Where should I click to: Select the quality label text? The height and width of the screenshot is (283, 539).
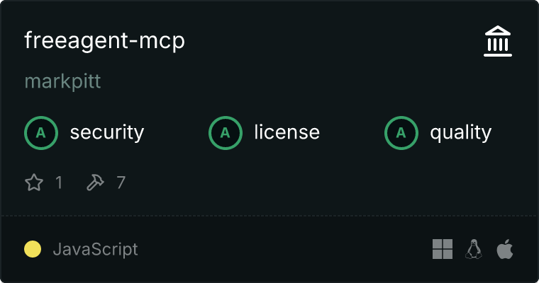tap(460, 133)
